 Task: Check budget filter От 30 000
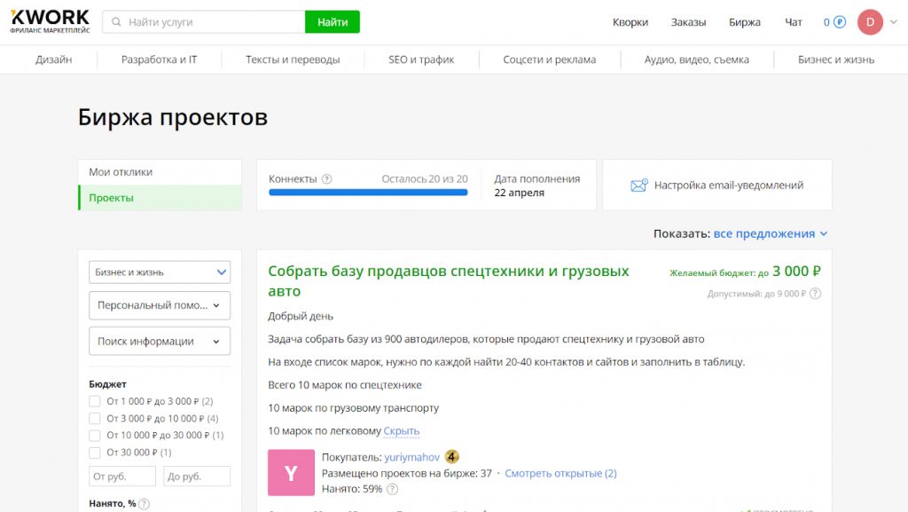click(x=96, y=453)
